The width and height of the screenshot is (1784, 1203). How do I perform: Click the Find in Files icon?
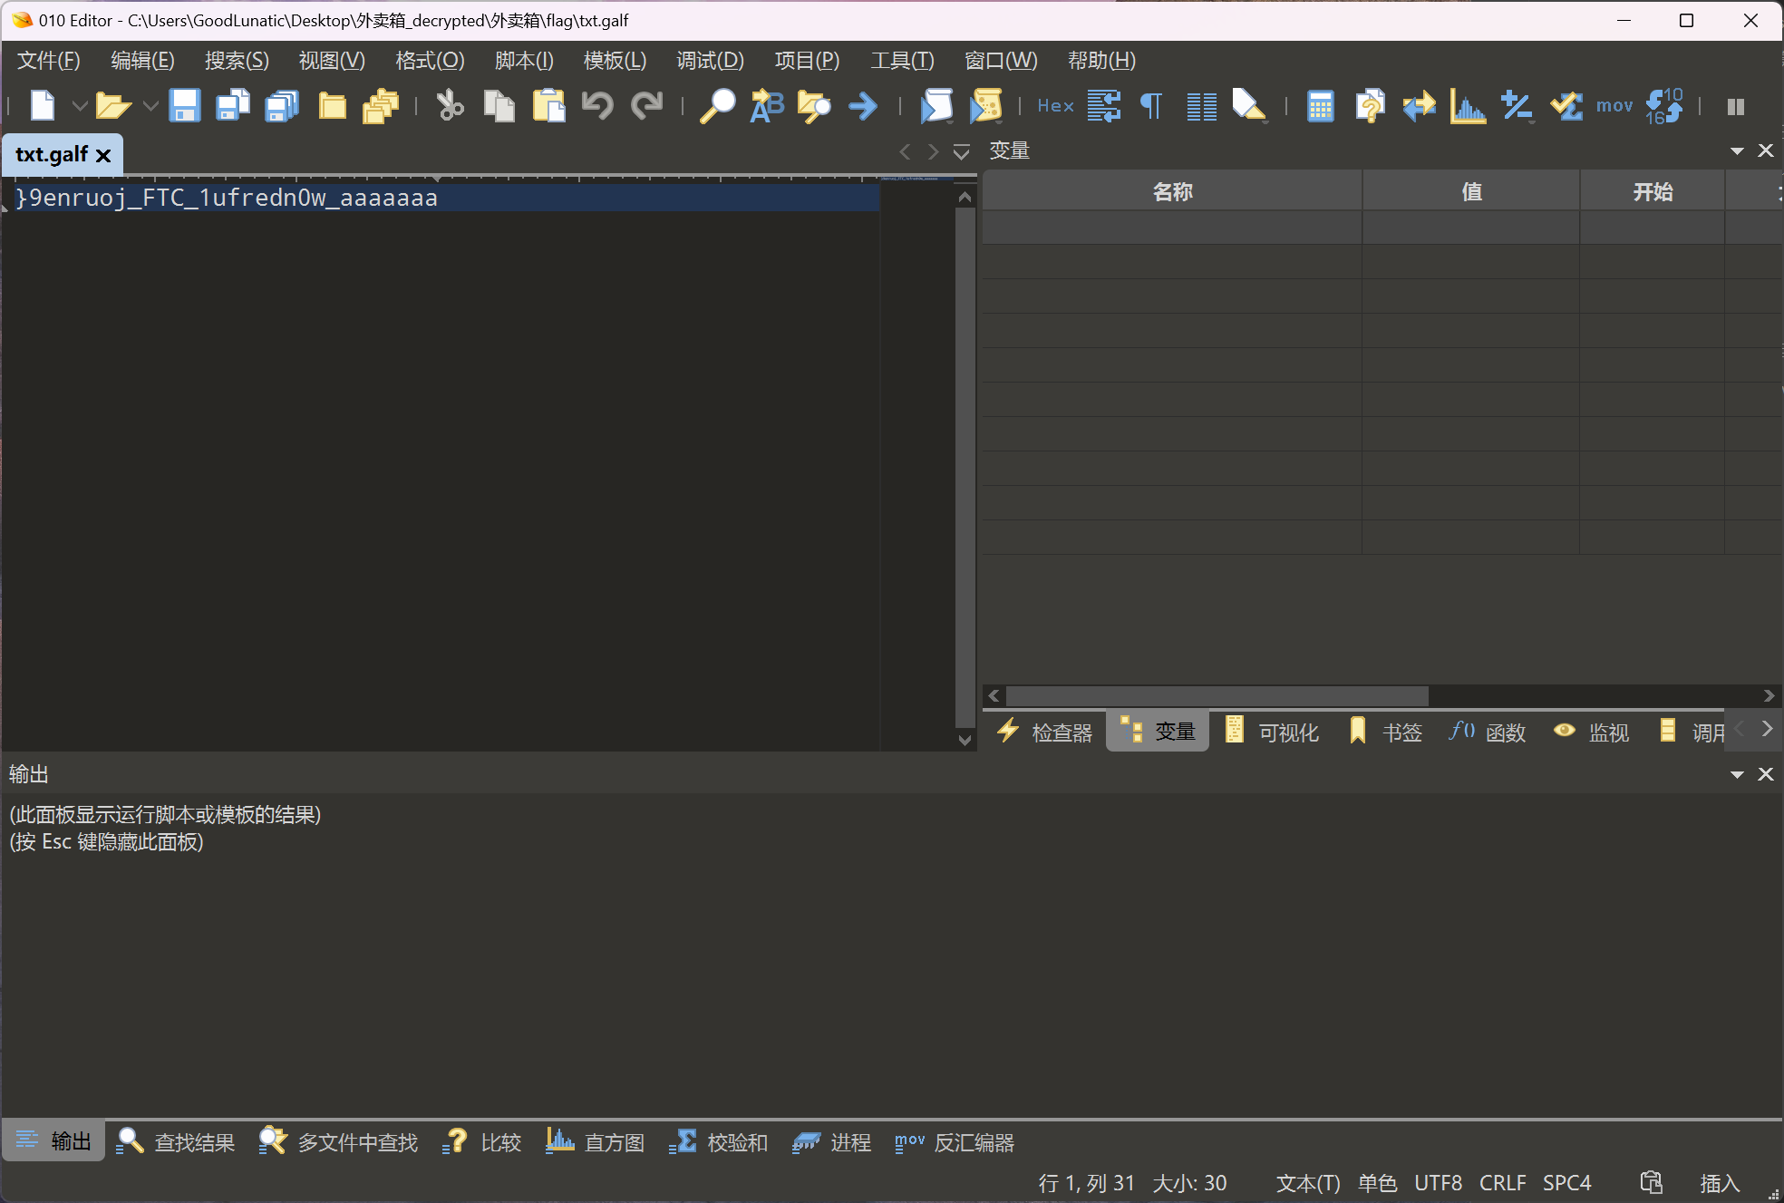pos(814,106)
